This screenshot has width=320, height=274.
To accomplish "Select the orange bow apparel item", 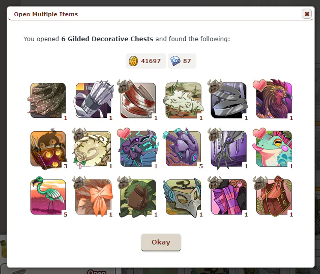I will pos(93,197).
